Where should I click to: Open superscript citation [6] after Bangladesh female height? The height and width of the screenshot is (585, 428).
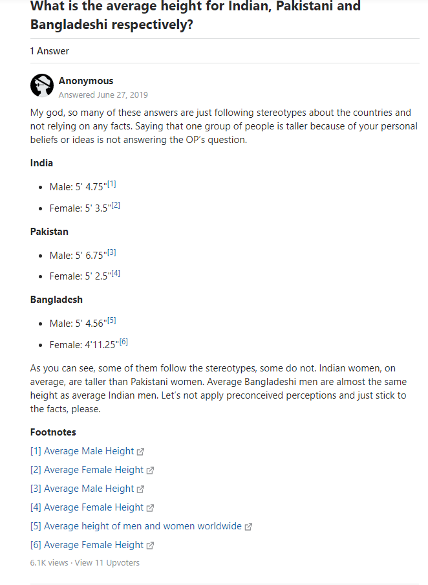coord(123,342)
